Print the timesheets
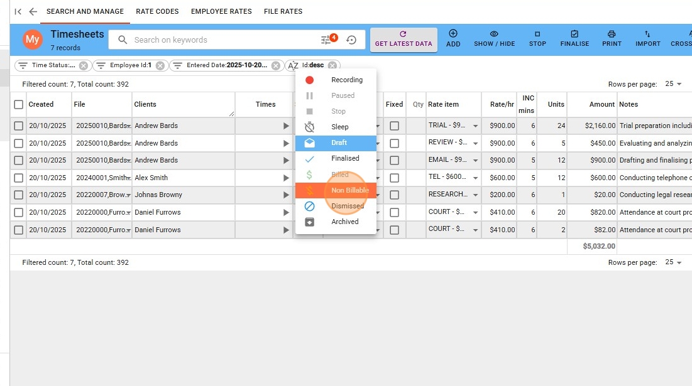Image resolution: width=692 pixels, height=386 pixels. pyautogui.click(x=612, y=38)
